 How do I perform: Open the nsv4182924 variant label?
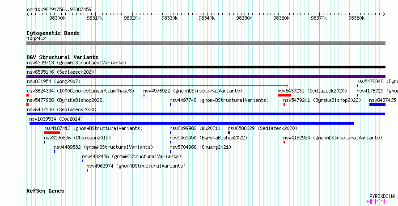point(333,138)
